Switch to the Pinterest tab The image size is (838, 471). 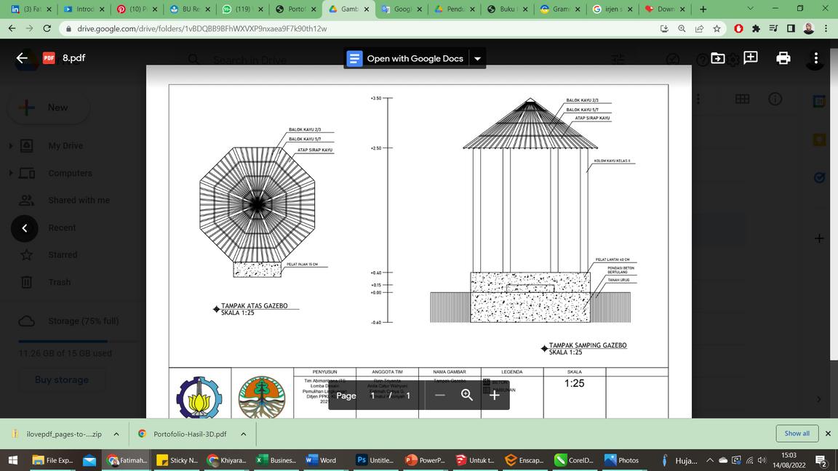[137, 9]
